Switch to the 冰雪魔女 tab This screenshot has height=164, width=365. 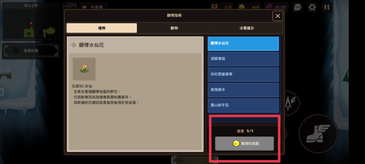(247, 28)
